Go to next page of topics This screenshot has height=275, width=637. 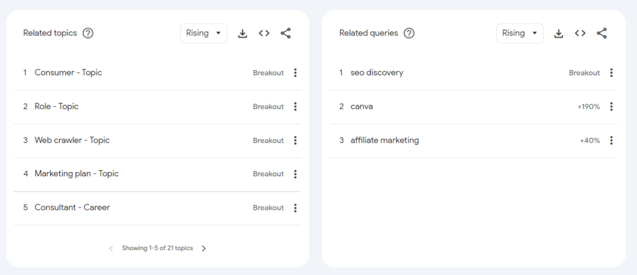[x=203, y=248]
